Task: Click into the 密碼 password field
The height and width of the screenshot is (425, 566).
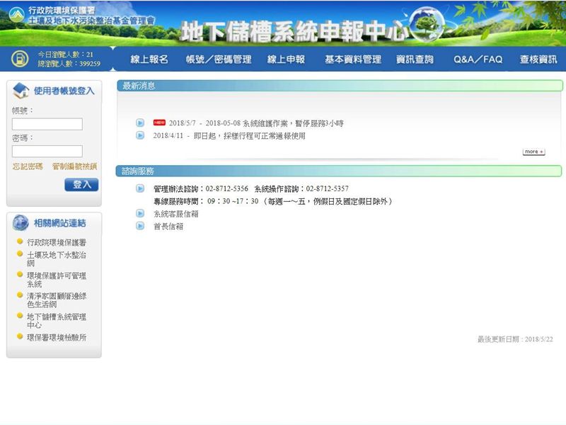Action: pyautogui.click(x=47, y=151)
